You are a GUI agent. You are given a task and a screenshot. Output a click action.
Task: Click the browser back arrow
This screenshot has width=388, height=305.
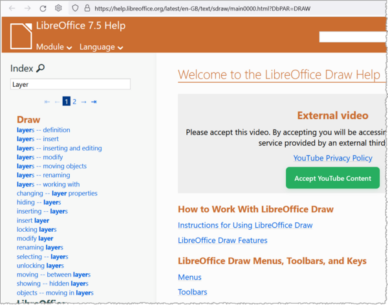12,8
